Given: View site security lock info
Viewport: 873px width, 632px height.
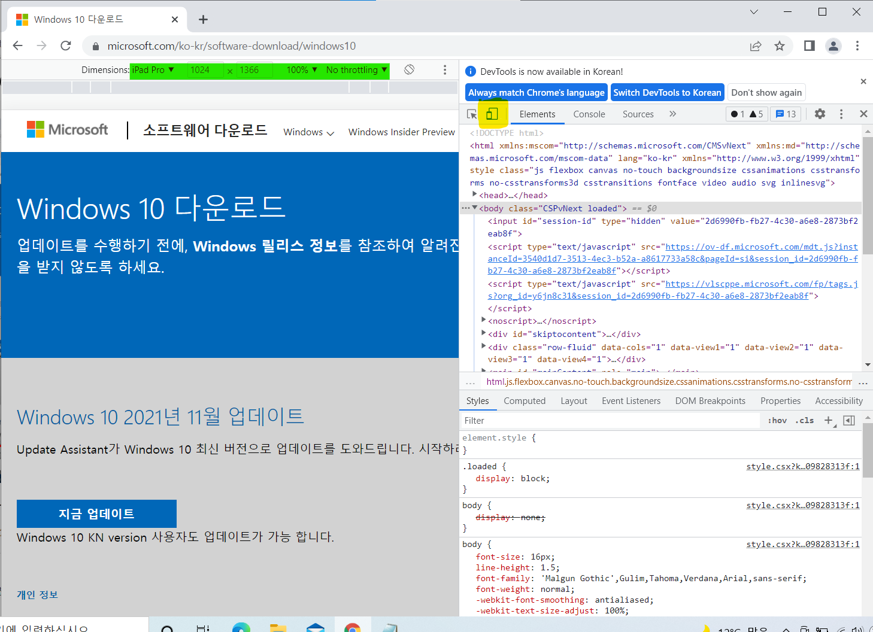Looking at the screenshot, I should tap(95, 46).
